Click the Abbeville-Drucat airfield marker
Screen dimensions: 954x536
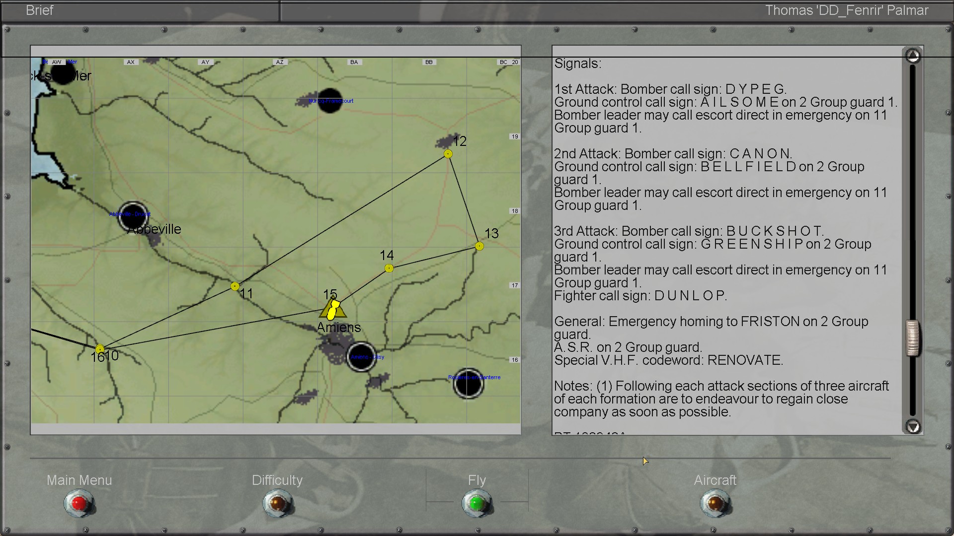[x=133, y=216]
